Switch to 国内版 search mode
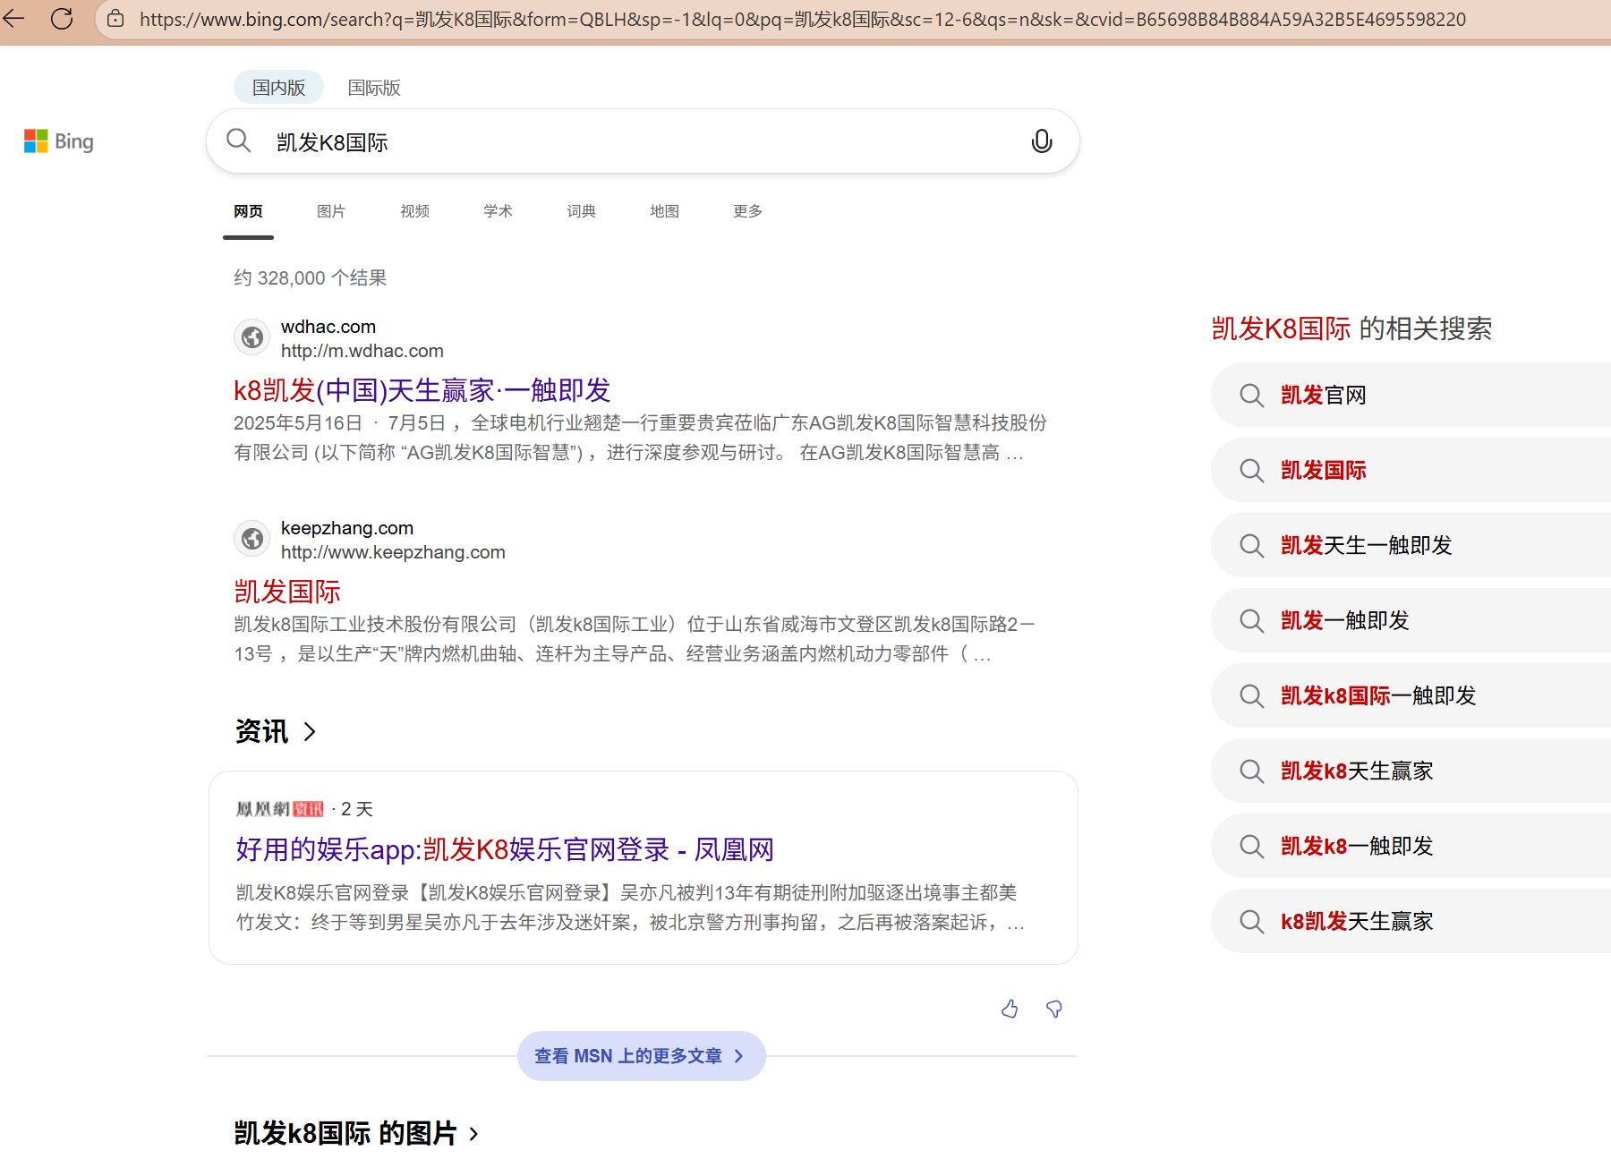The height and width of the screenshot is (1159, 1611). (x=278, y=88)
